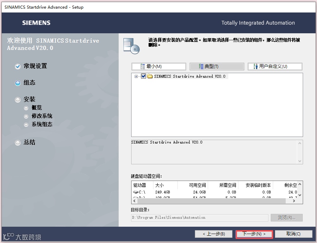Click the 大小 column header

tap(159, 185)
